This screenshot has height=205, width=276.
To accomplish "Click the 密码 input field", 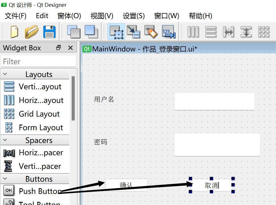I will pyautogui.click(x=217, y=145).
